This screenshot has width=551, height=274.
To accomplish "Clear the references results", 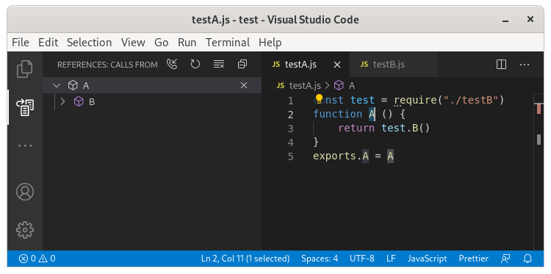I will 219,65.
